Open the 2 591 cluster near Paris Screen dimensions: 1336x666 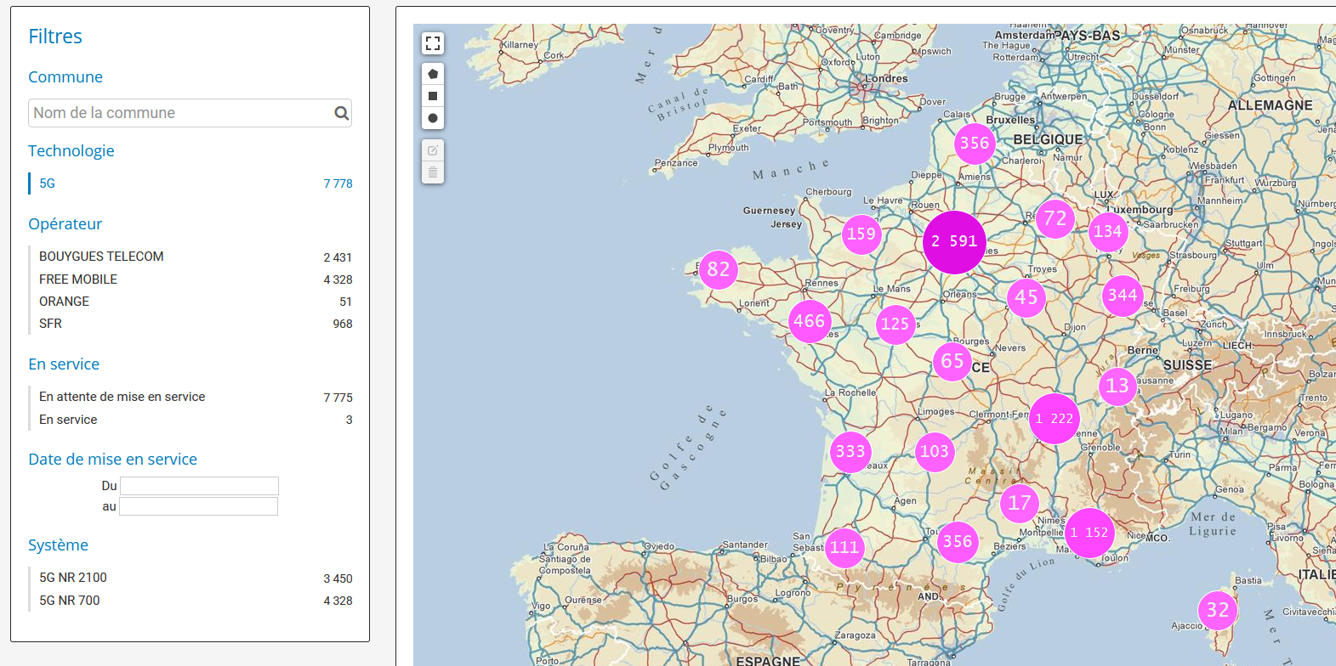pos(954,242)
